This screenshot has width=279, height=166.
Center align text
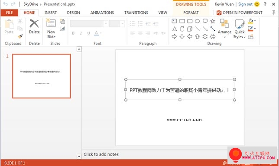coord(140,33)
